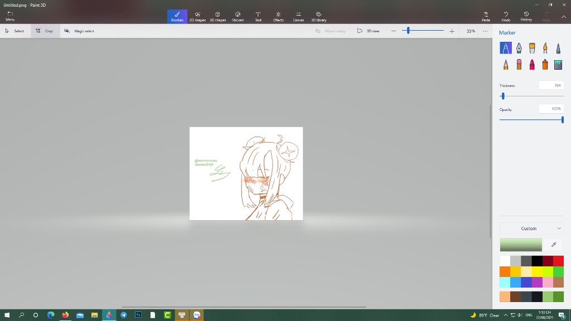This screenshot has height=321, width=571.
Task: Open the Stickers tab
Action: (x=238, y=16)
